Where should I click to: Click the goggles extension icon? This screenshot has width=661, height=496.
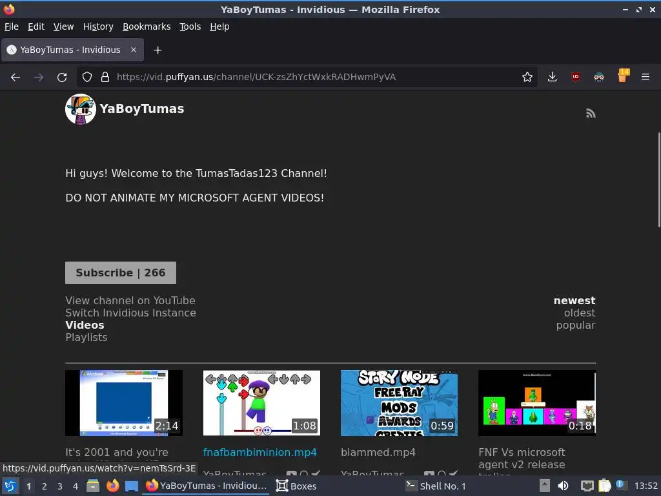click(598, 77)
